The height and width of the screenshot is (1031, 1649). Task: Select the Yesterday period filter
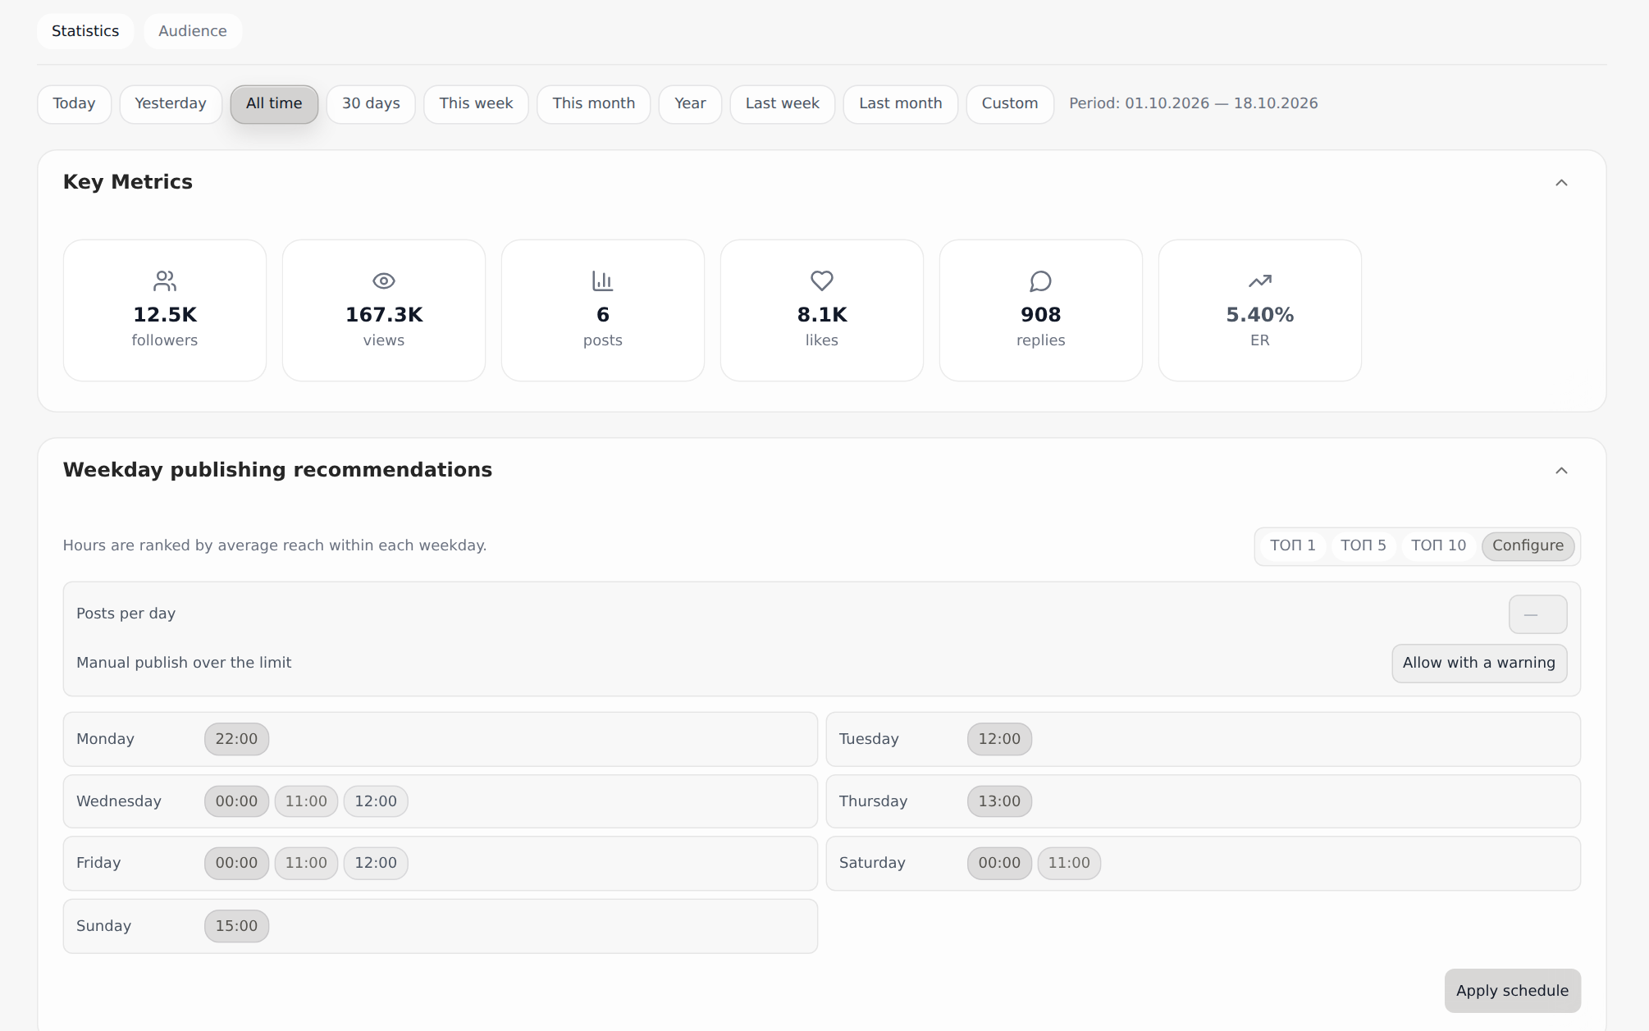[x=171, y=104]
